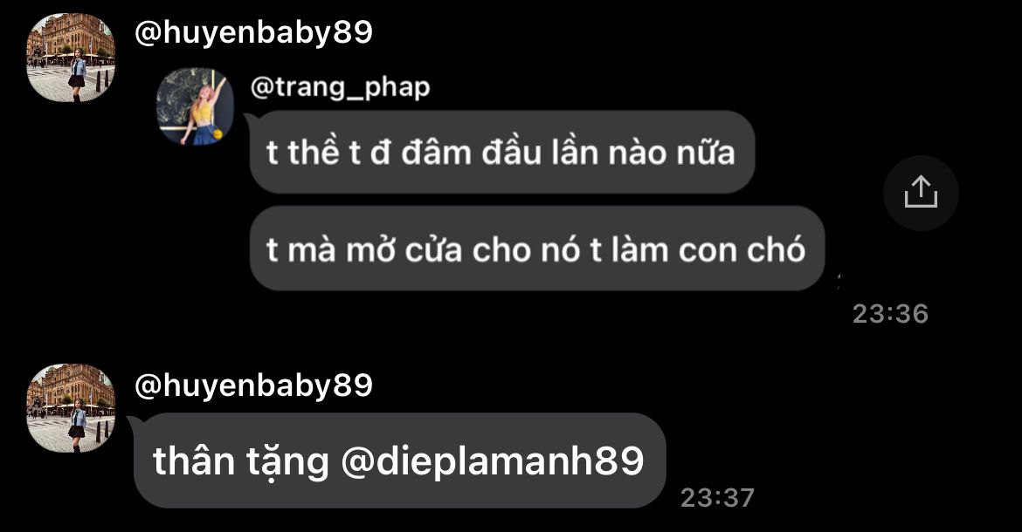Open top huyenbaby89 profile picture
The height and width of the screenshot is (532, 1022).
click(x=71, y=58)
